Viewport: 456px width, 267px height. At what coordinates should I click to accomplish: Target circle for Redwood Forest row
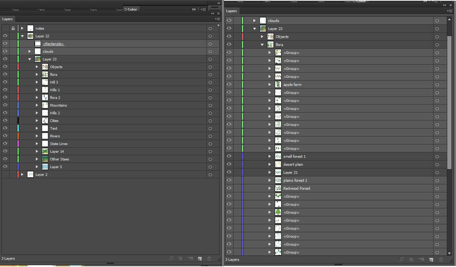point(437,188)
